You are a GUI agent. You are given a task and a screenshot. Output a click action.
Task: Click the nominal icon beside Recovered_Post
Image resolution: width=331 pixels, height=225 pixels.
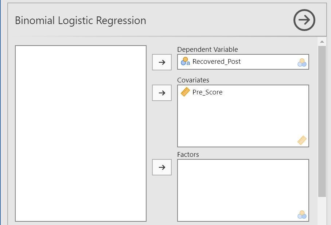point(185,62)
